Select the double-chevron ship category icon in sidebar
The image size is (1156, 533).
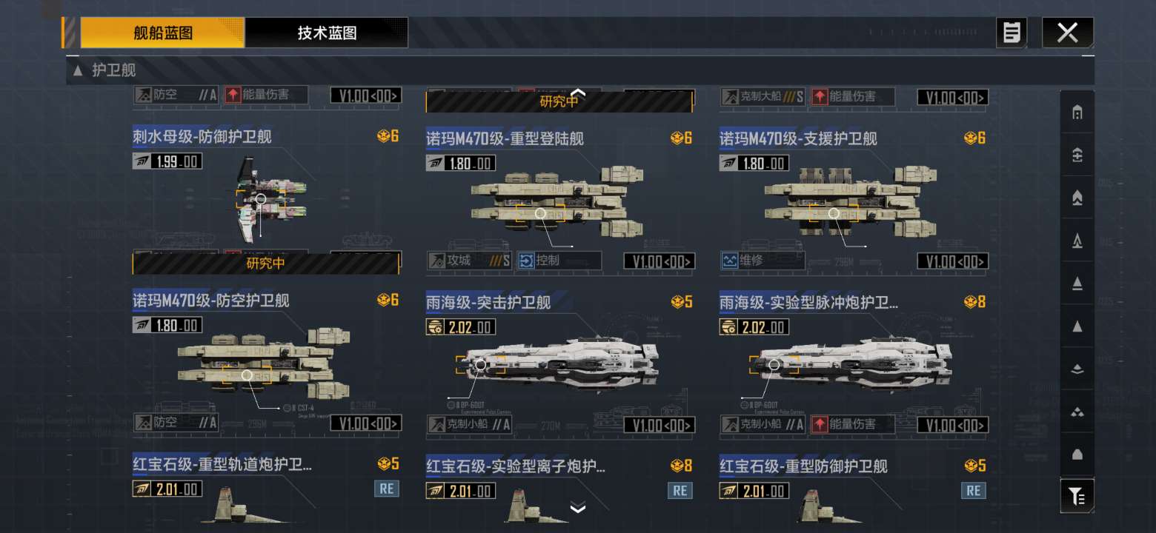coord(1077,198)
